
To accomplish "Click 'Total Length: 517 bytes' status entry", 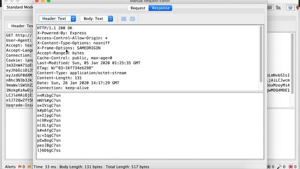I will (x=127, y=167).
